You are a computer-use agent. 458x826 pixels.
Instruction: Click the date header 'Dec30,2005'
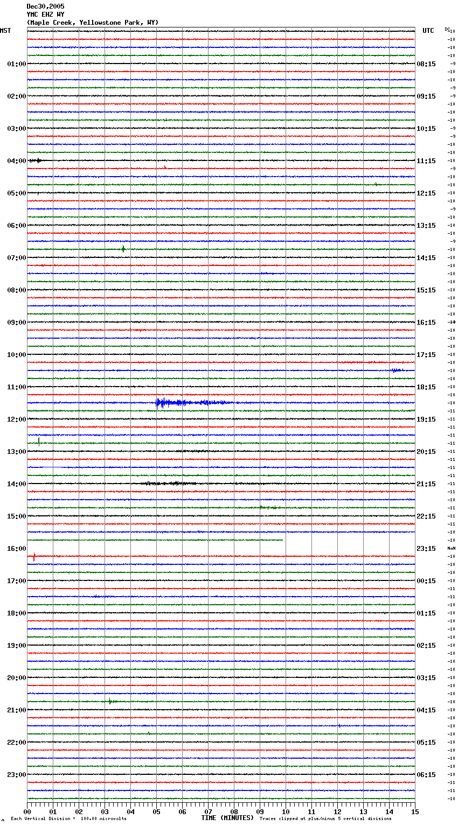click(x=45, y=6)
